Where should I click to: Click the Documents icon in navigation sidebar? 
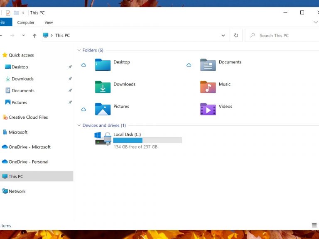8,90
